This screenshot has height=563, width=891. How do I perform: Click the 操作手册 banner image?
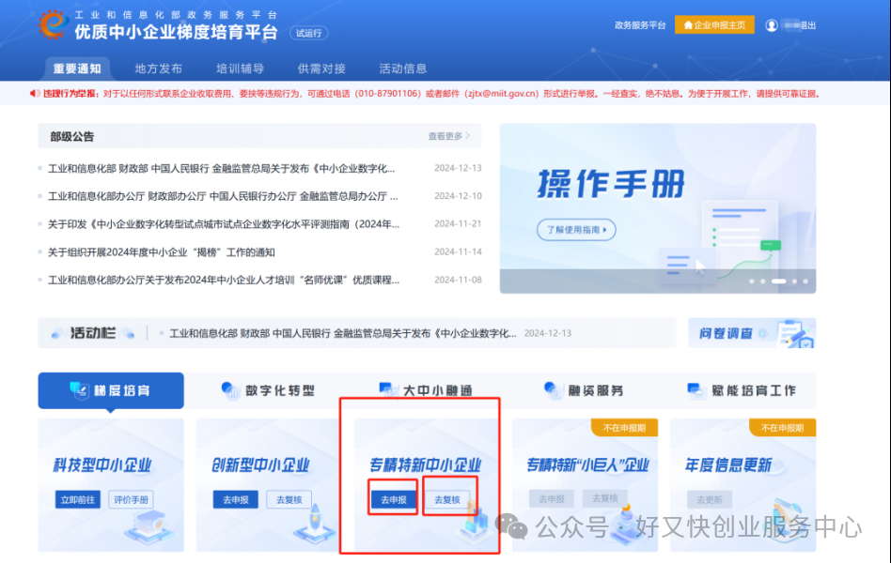click(x=658, y=208)
